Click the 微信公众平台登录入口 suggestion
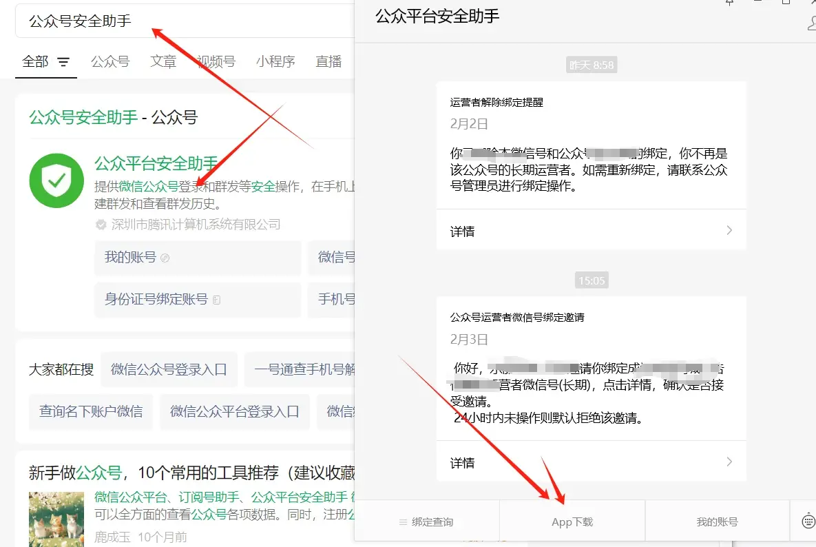Viewport: 816px width, 547px height. (x=235, y=412)
